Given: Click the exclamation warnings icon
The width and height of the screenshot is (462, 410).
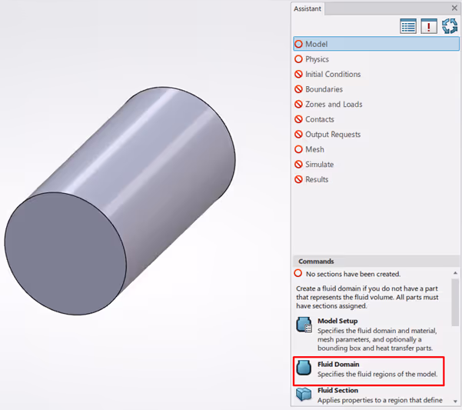Looking at the screenshot, I should [429, 26].
